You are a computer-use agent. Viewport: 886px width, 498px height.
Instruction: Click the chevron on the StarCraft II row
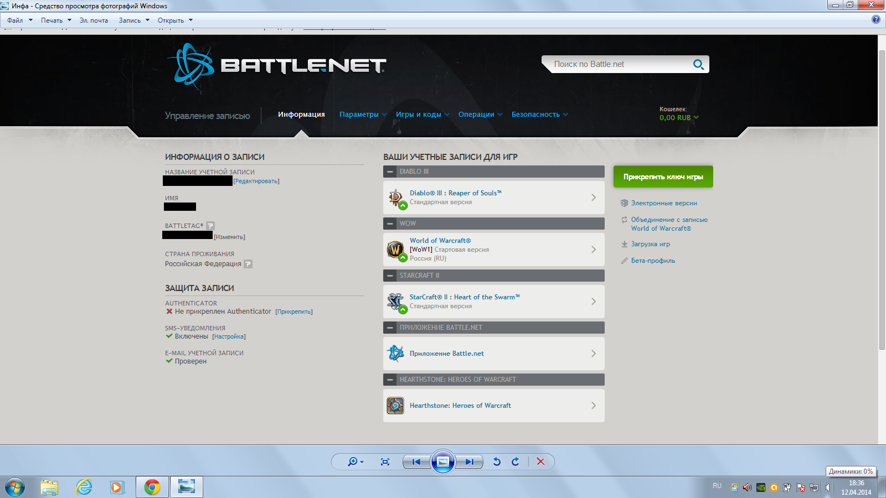click(594, 302)
